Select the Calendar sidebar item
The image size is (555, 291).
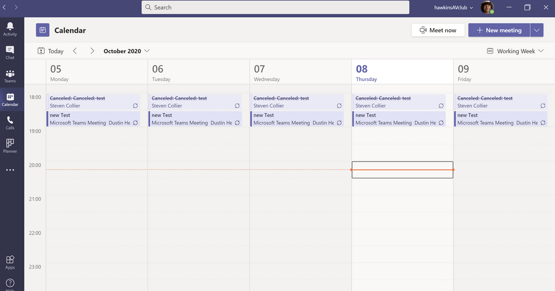click(x=10, y=99)
